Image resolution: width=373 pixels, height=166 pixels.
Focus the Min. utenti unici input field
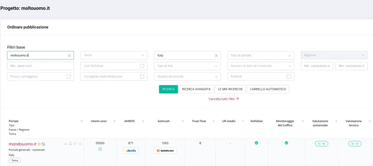[40, 66]
